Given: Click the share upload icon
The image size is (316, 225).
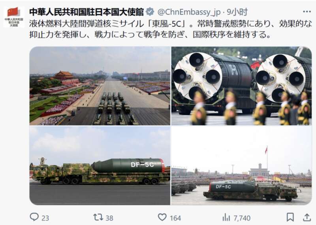Looking at the screenshot, I should click(x=307, y=218).
